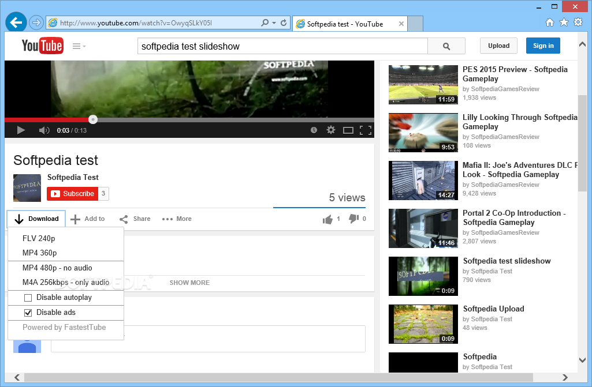Refresh the page with the reload icon
Image resolution: width=592 pixels, height=387 pixels.
tap(284, 22)
